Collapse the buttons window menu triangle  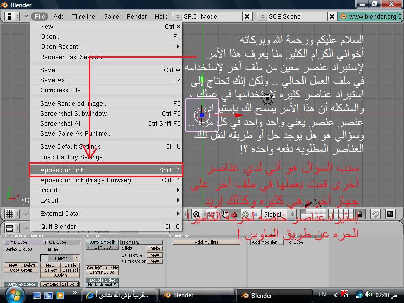click(x=26, y=228)
